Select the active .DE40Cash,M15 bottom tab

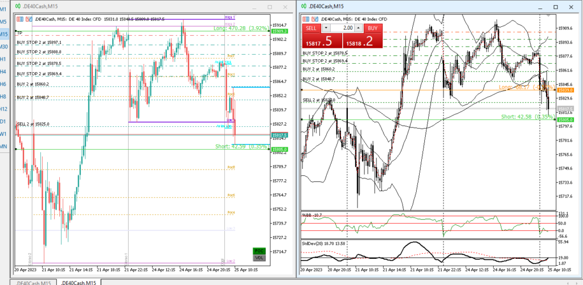(79, 282)
